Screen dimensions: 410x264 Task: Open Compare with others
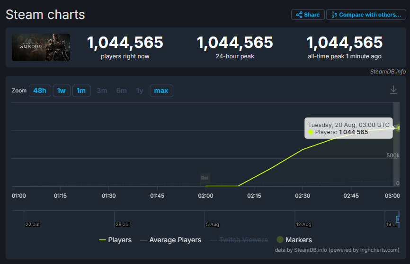click(x=366, y=15)
